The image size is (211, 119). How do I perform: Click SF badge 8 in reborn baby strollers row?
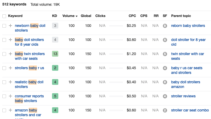click(165, 26)
